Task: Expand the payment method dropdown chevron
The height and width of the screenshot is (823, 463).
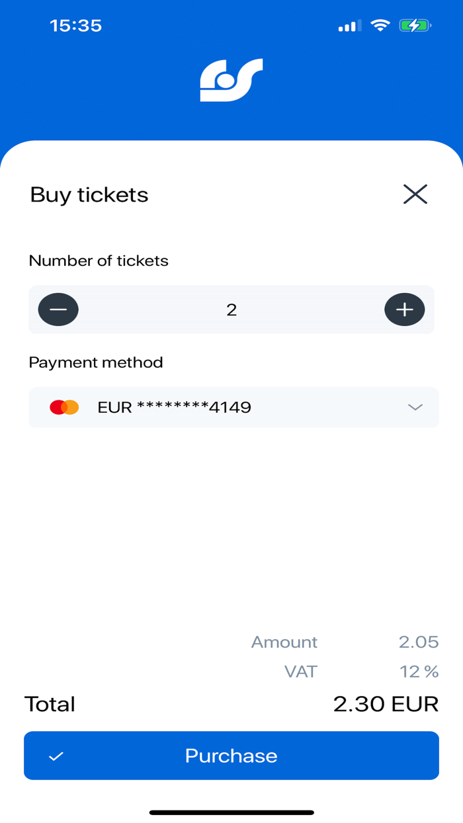Action: point(416,408)
